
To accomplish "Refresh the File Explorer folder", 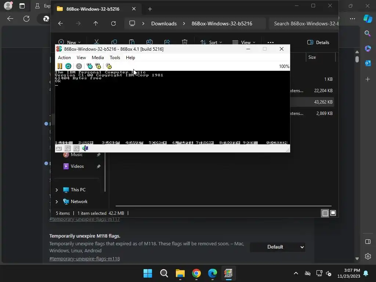I will coord(113,23).
